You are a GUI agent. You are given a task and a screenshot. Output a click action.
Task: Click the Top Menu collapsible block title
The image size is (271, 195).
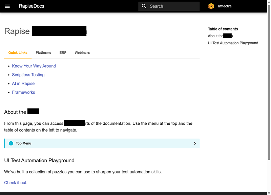pyautogui.click(x=23, y=143)
